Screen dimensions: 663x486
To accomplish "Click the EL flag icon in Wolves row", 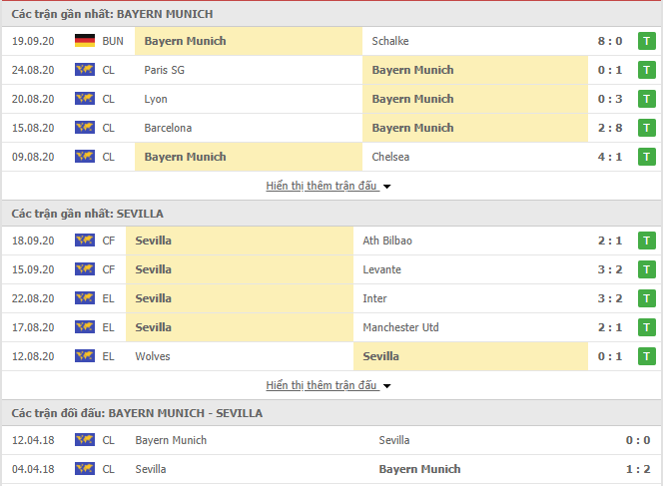I will (x=85, y=356).
